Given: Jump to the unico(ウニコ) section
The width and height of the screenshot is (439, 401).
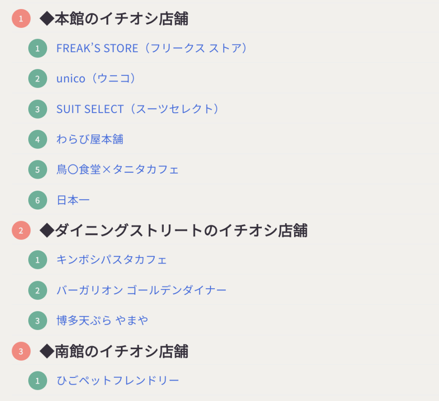Looking at the screenshot, I should (x=96, y=79).
